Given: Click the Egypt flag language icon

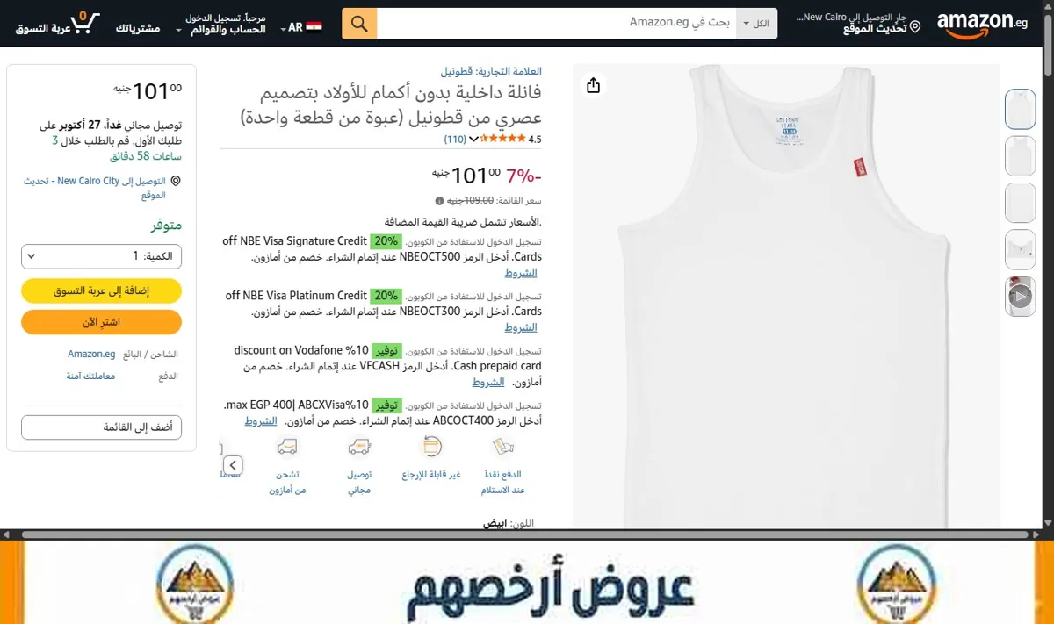Looking at the screenshot, I should pos(314,27).
